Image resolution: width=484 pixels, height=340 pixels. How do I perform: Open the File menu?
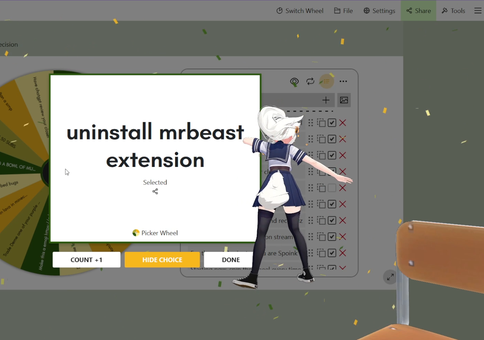pos(343,11)
